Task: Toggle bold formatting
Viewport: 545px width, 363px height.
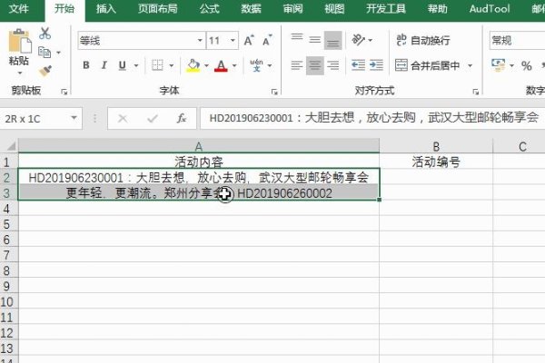Action: tap(86, 65)
